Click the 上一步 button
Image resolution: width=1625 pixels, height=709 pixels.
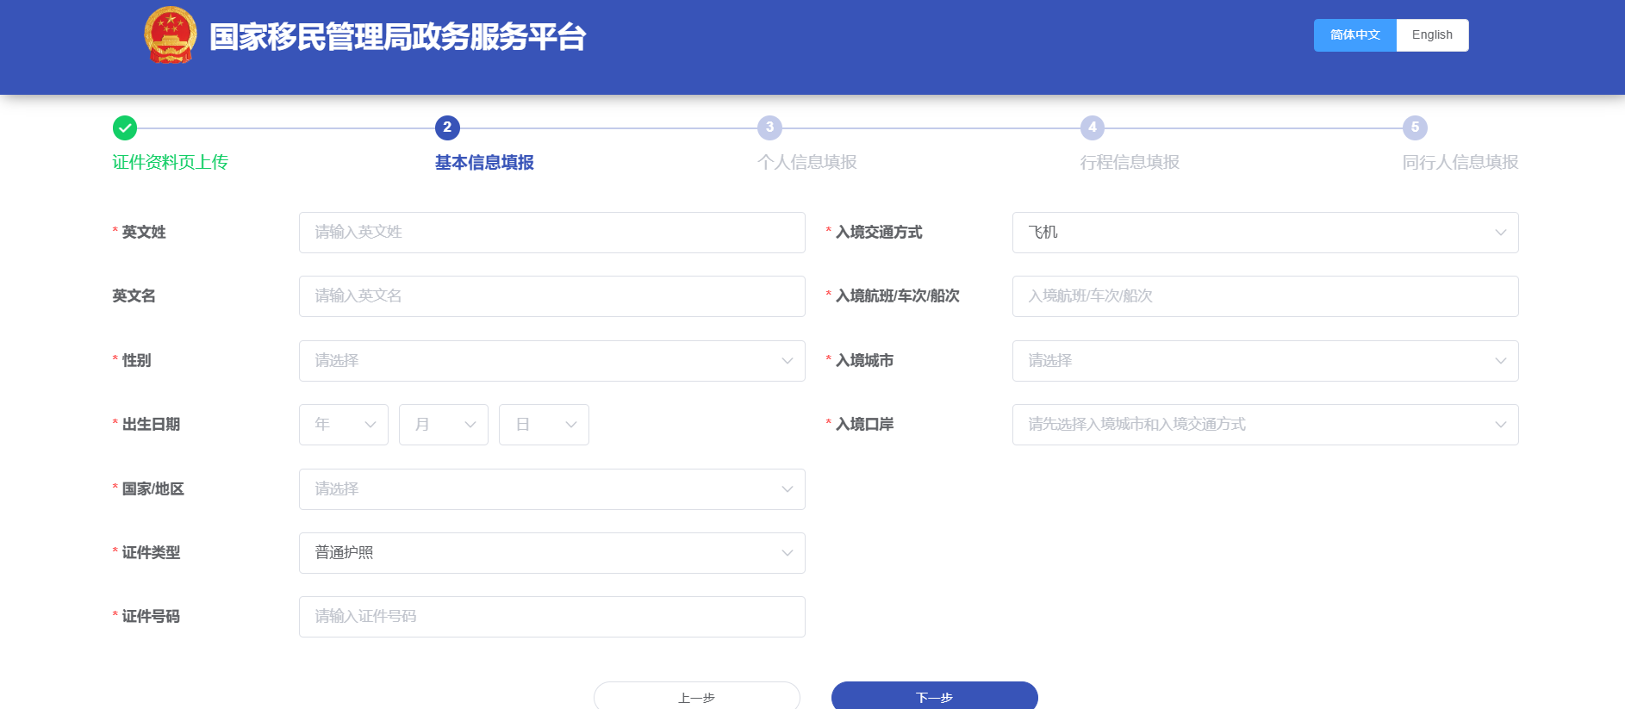click(x=697, y=696)
